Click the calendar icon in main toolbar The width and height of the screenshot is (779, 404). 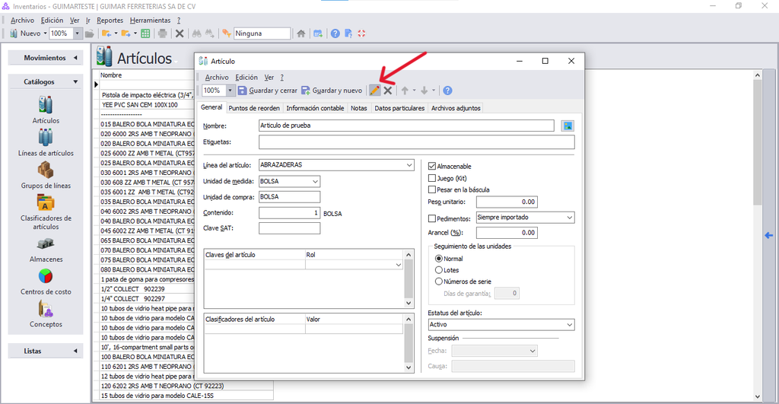(x=318, y=33)
